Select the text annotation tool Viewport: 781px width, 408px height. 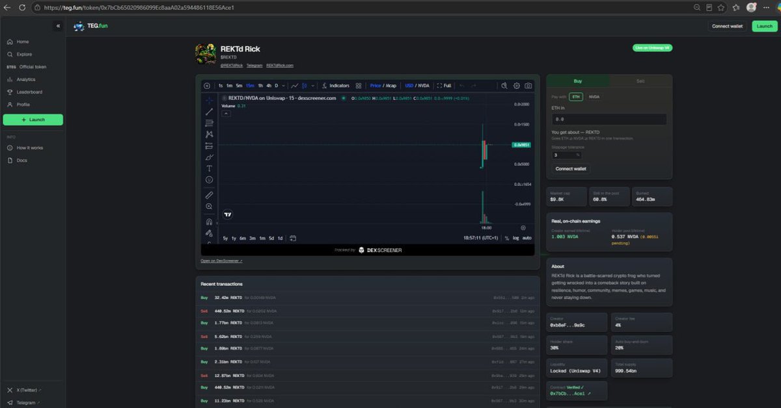click(x=209, y=168)
